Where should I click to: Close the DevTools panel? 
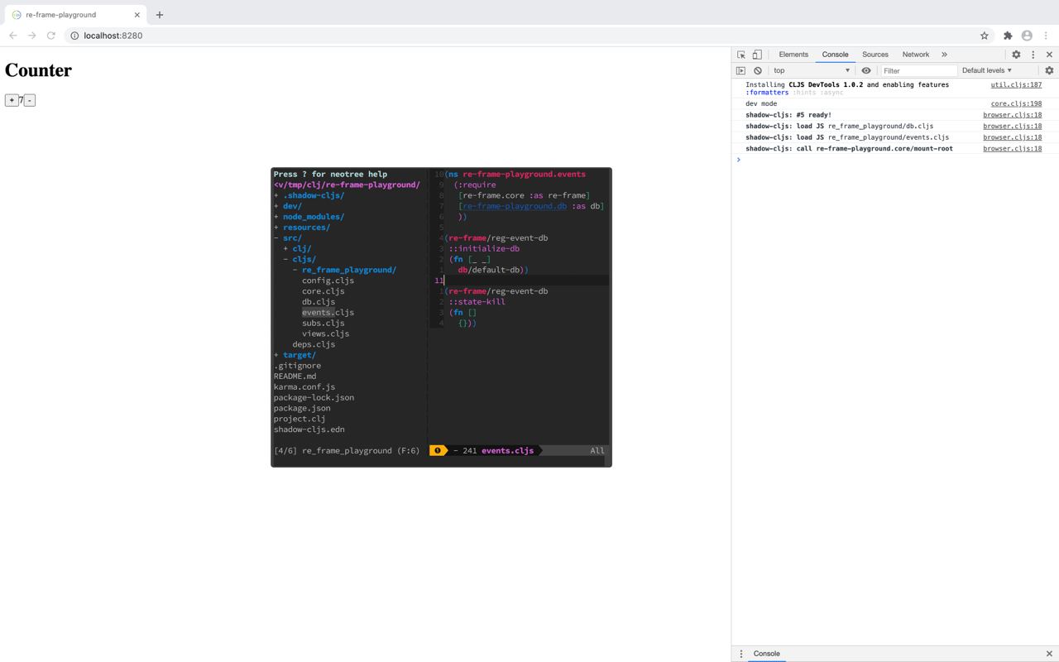(1049, 55)
